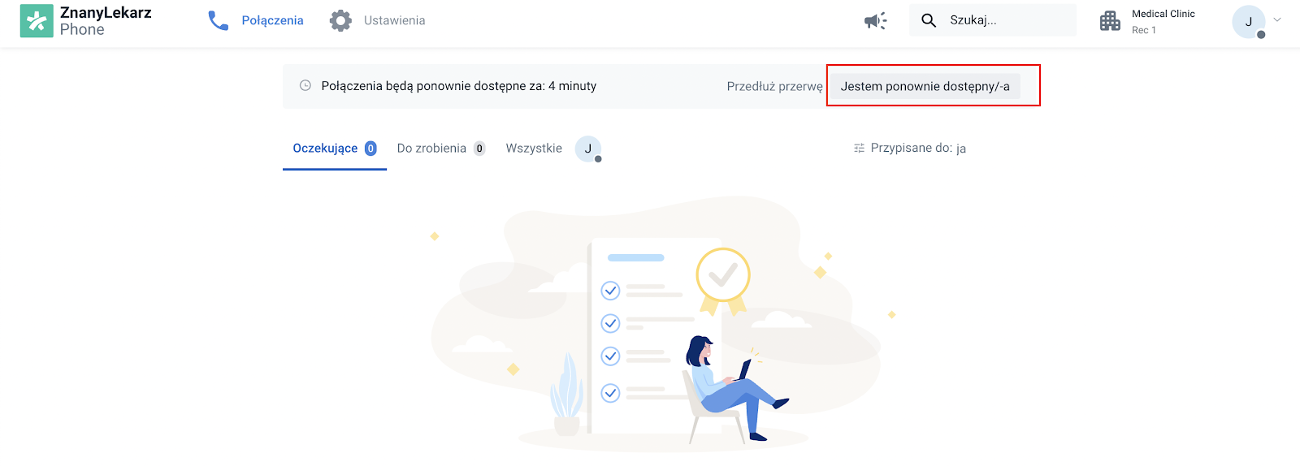Select the Wszystkie tab
Image resolution: width=1300 pixels, height=466 pixels.
(534, 148)
